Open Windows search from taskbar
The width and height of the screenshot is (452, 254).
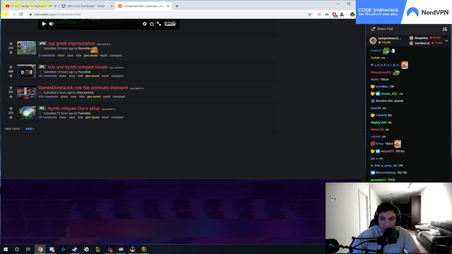tap(17, 249)
